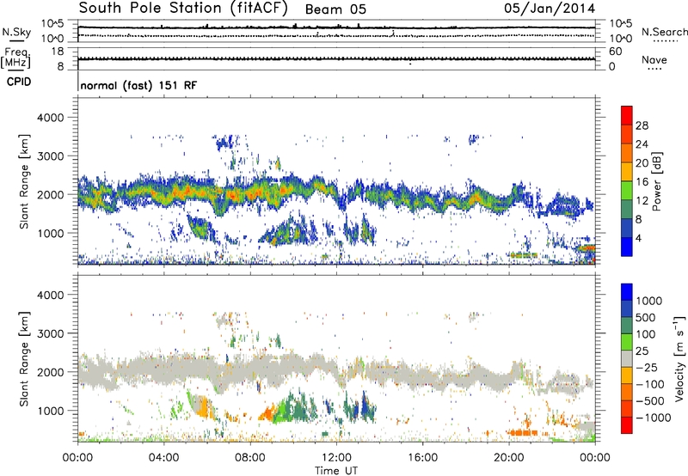
Task: Click the yellow-orange 16-20 dB Power swatch
Action: 627,171
